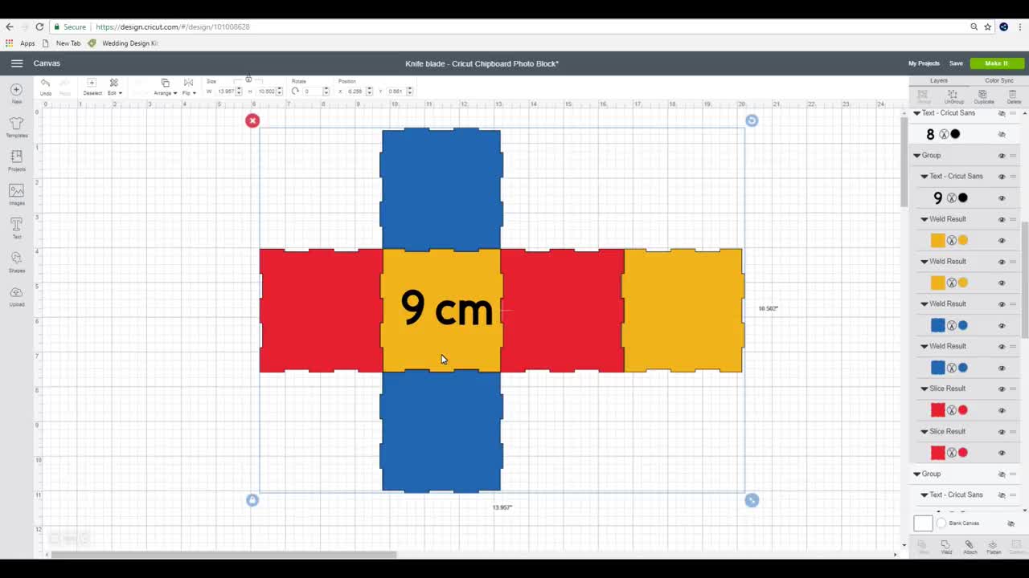The height and width of the screenshot is (578, 1029).
Task: Click the browser address bar URL
Action: pyautogui.click(x=173, y=26)
